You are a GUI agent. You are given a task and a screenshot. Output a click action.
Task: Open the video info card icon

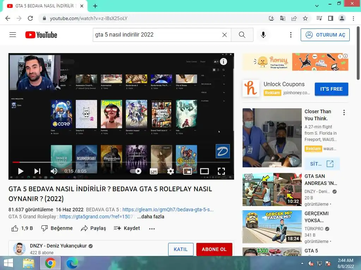pos(223,61)
